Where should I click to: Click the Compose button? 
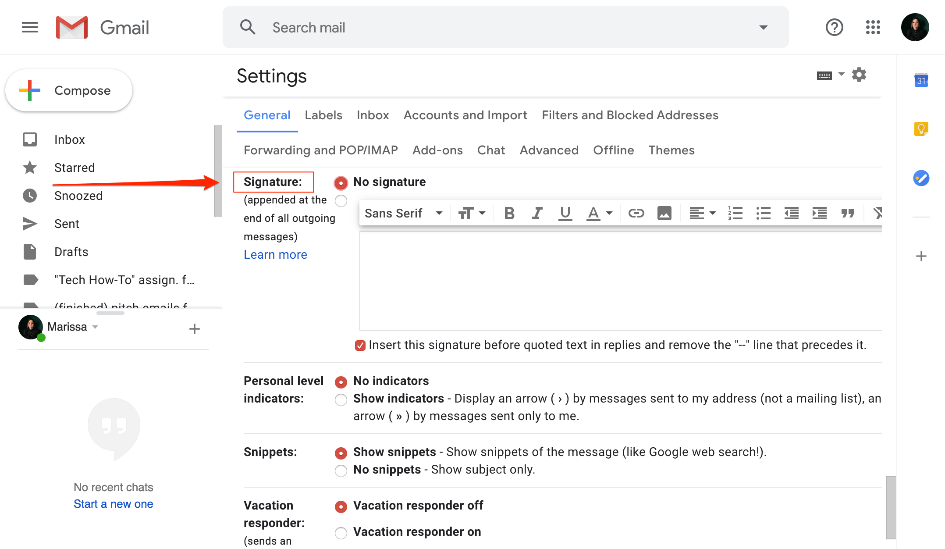pos(69,91)
